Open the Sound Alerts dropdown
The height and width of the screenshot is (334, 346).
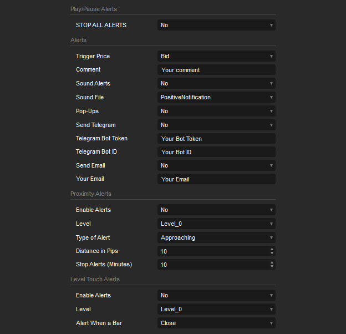pos(216,83)
